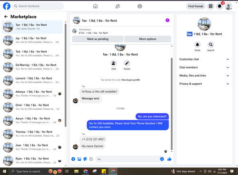Attach a photo using the image icon
Viewport: 238px width, 175px height.
pyautogui.click(x=79, y=159)
